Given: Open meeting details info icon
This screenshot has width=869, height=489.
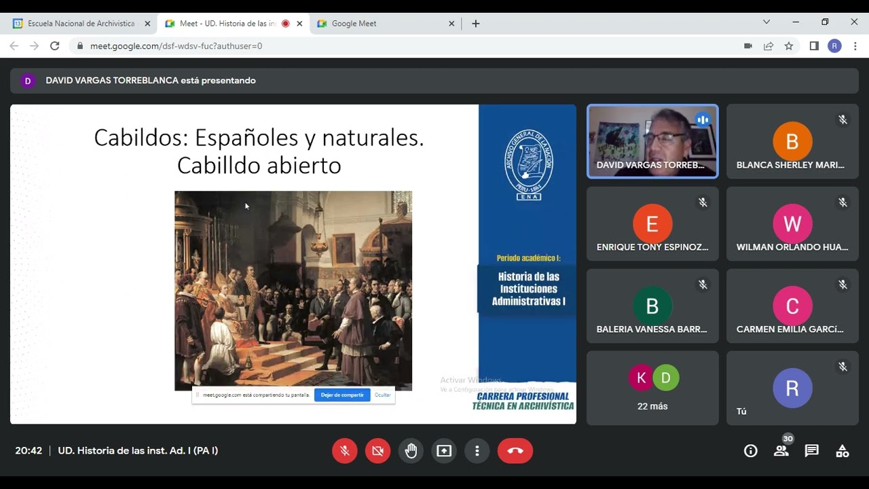Looking at the screenshot, I should 751,451.
